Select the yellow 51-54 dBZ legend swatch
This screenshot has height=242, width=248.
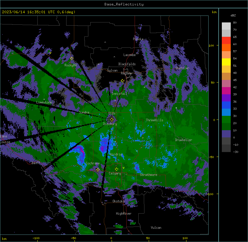tap(226, 62)
